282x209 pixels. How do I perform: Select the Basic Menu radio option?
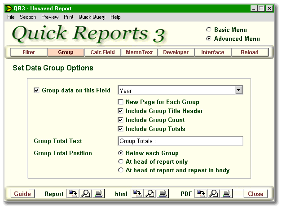[209, 30]
